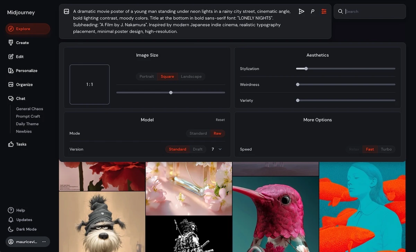Close the settings sliders icon panel
416x252 pixels.
coord(324,11)
